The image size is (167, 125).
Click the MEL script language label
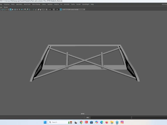pos(88,117)
